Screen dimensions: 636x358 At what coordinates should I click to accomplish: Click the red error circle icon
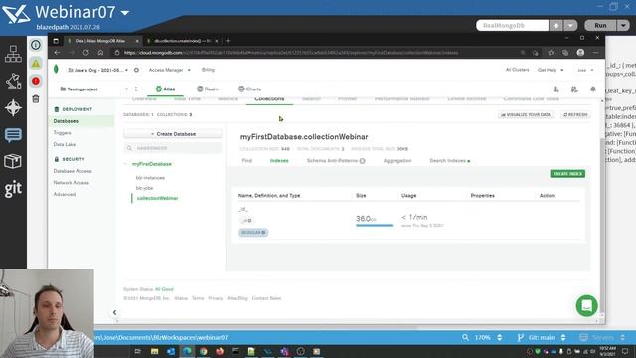(36, 81)
